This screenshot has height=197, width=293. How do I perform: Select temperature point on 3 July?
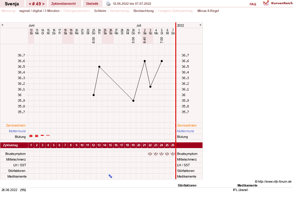pyautogui.click(x=150, y=87)
